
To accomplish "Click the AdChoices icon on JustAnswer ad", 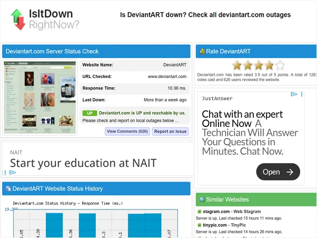I will pos(294,95).
